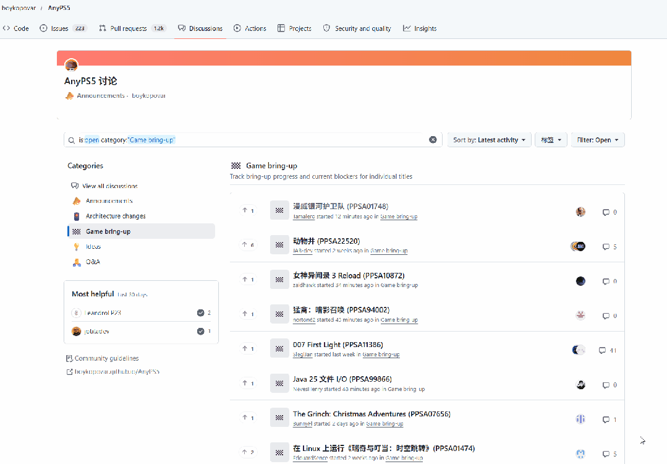
Task: Open 猛禽：暗影召唤 (PPSA94002) discussion title
Action: click(341, 310)
